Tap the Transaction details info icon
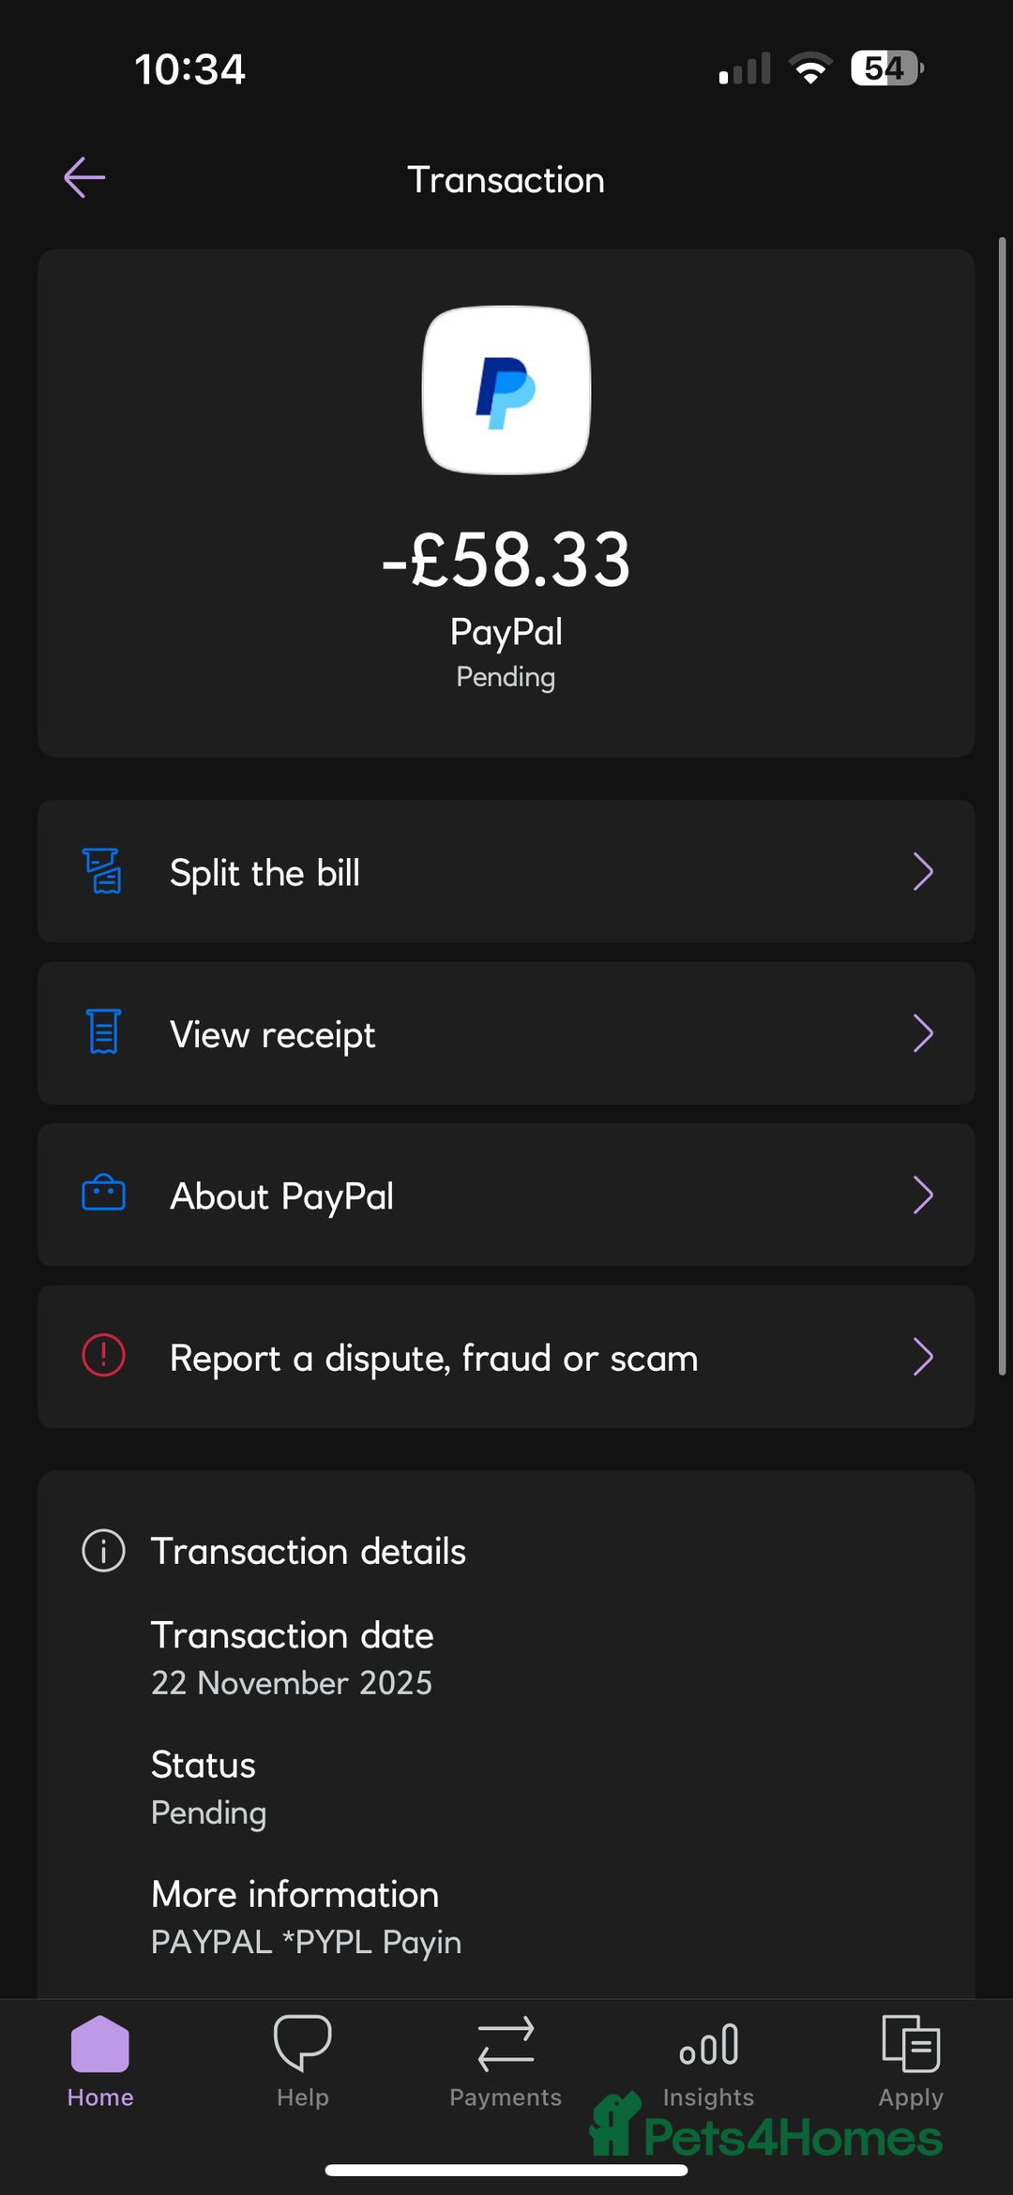The image size is (1013, 2195). [x=103, y=1551]
